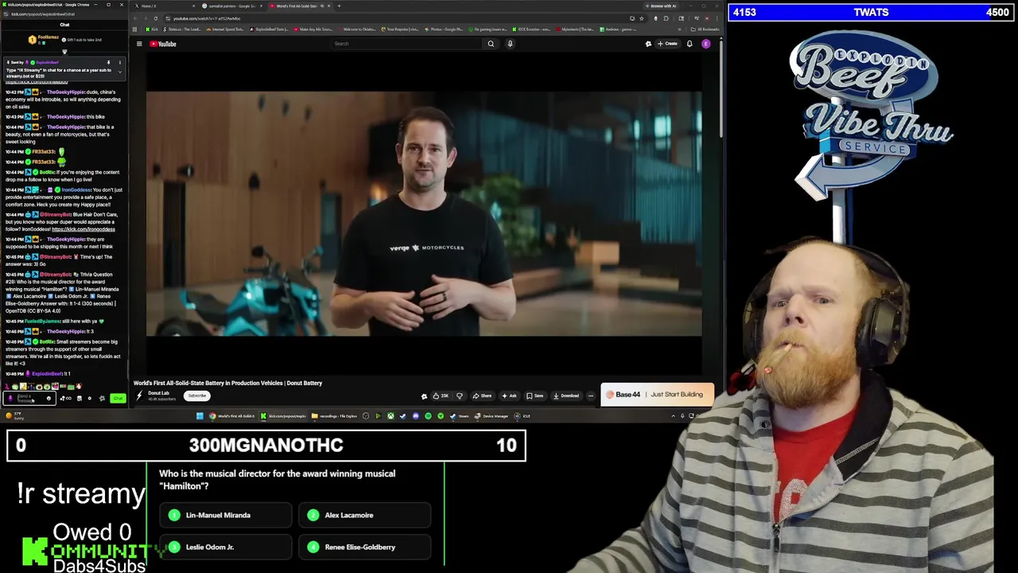Open Kick bookmark in bookmarks bar
Viewport: 1018px width, 573px height.
pyautogui.click(x=153, y=29)
